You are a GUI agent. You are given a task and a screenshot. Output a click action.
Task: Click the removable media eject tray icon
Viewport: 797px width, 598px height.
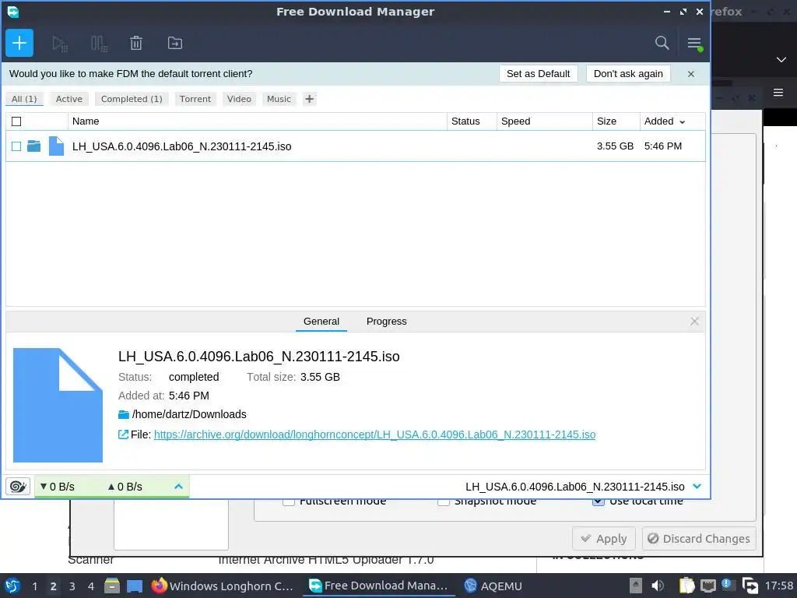635,586
